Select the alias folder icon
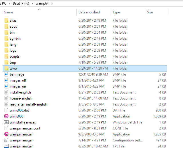The width and height of the screenshot is (183, 156). [x=6, y=20]
